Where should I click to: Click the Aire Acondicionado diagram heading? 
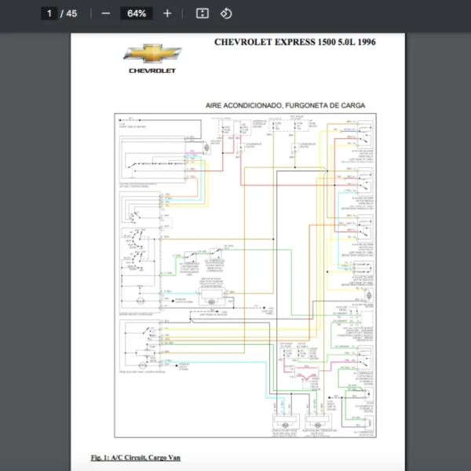pos(285,105)
